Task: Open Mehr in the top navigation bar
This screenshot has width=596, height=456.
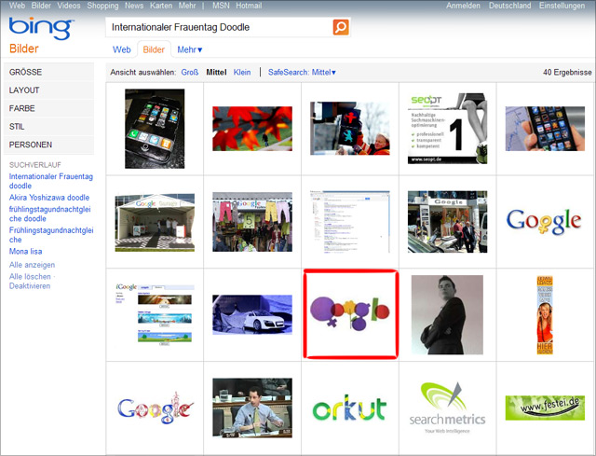Action: pyautogui.click(x=187, y=6)
